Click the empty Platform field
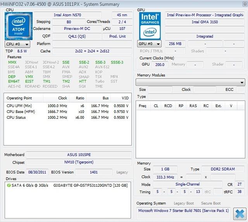This screenshot has width=248, height=222. coord(92,43)
